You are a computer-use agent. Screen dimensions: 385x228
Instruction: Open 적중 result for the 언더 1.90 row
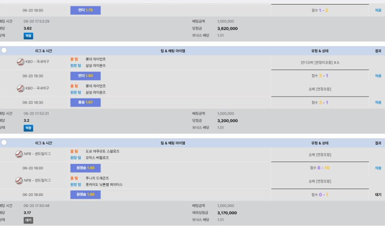tap(378, 76)
